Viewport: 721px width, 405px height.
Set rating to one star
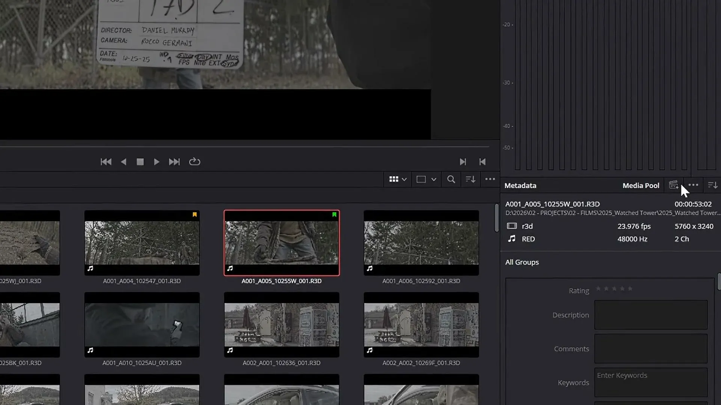[x=598, y=288]
